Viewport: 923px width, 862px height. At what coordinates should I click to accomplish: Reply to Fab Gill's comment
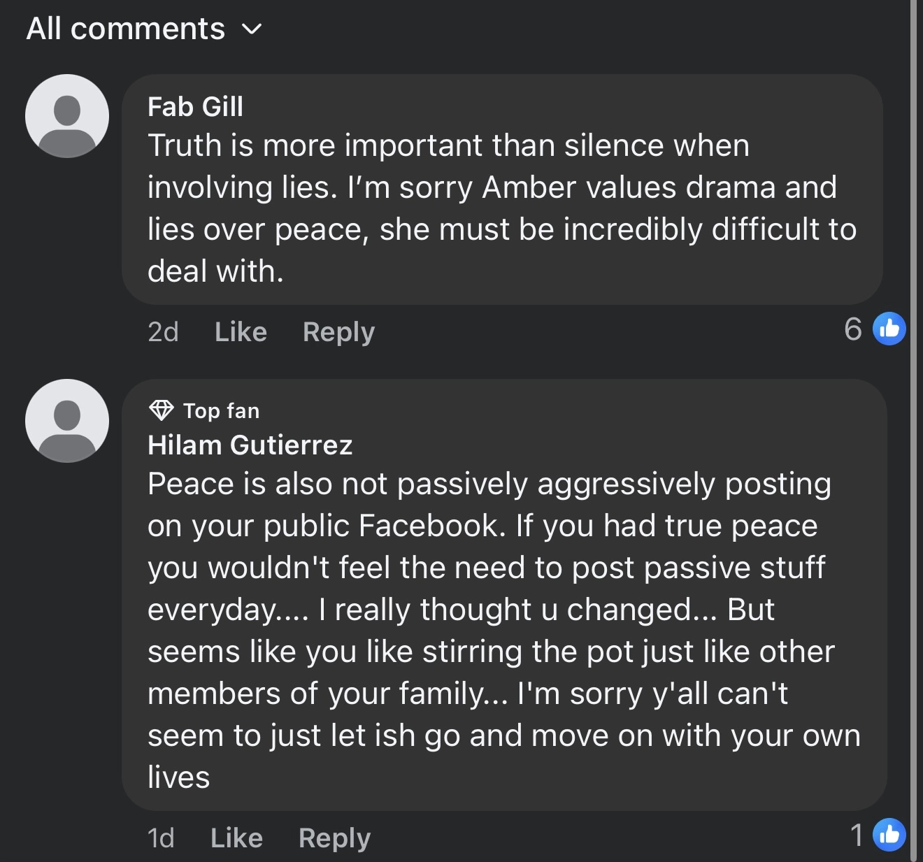pyautogui.click(x=338, y=331)
